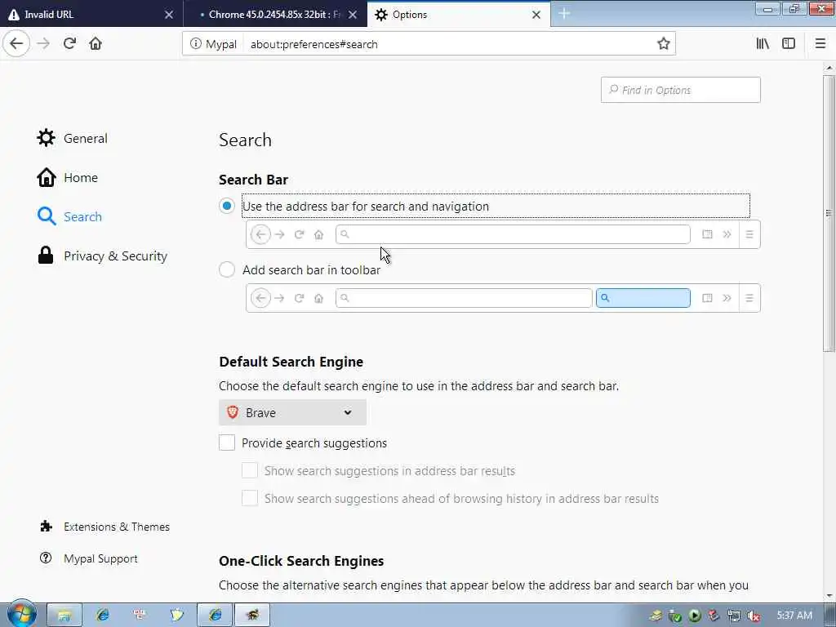This screenshot has height=627, width=836.
Task: Bookmark this page with the star icon
Action: pos(663,44)
